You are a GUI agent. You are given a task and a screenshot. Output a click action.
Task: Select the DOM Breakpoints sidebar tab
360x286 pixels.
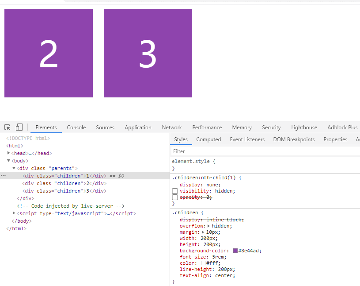point(294,139)
